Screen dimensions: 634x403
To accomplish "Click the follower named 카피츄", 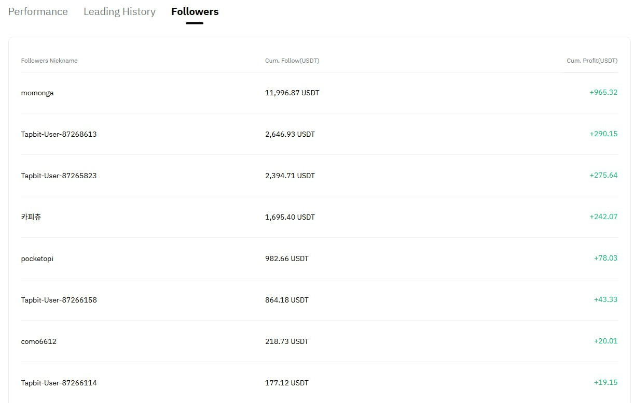I will [x=31, y=217].
